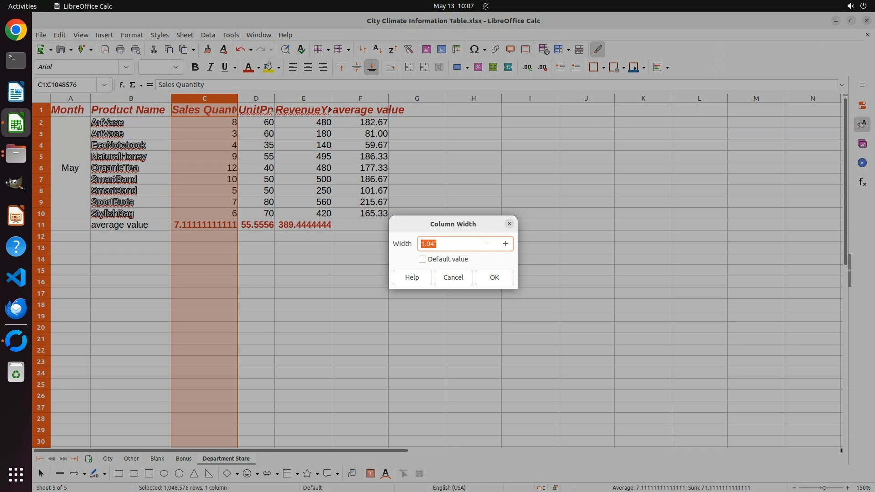Click the Italic formatting icon

pos(210,67)
